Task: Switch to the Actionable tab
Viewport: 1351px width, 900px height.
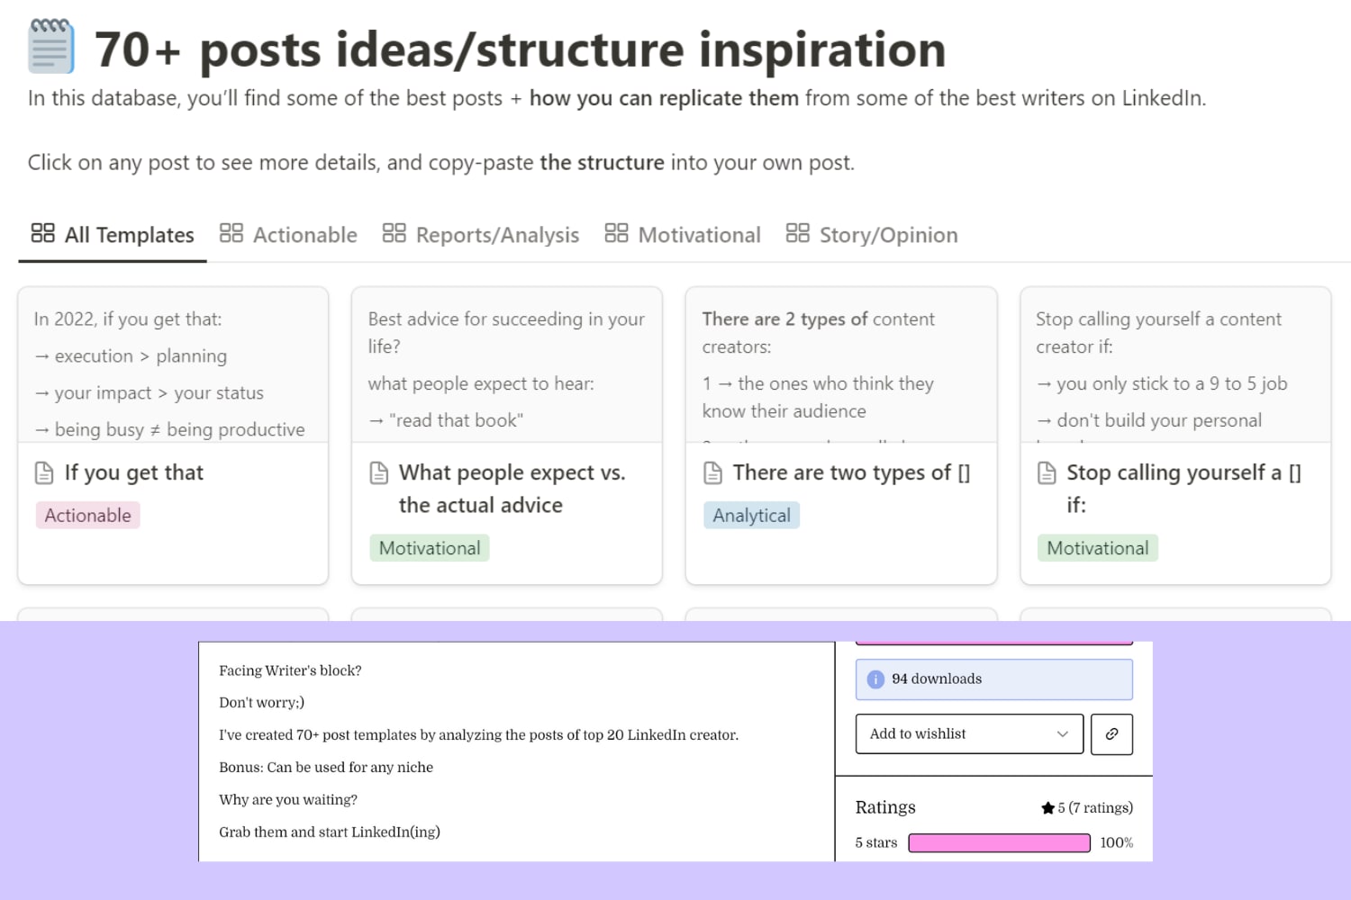Action: tap(288, 235)
